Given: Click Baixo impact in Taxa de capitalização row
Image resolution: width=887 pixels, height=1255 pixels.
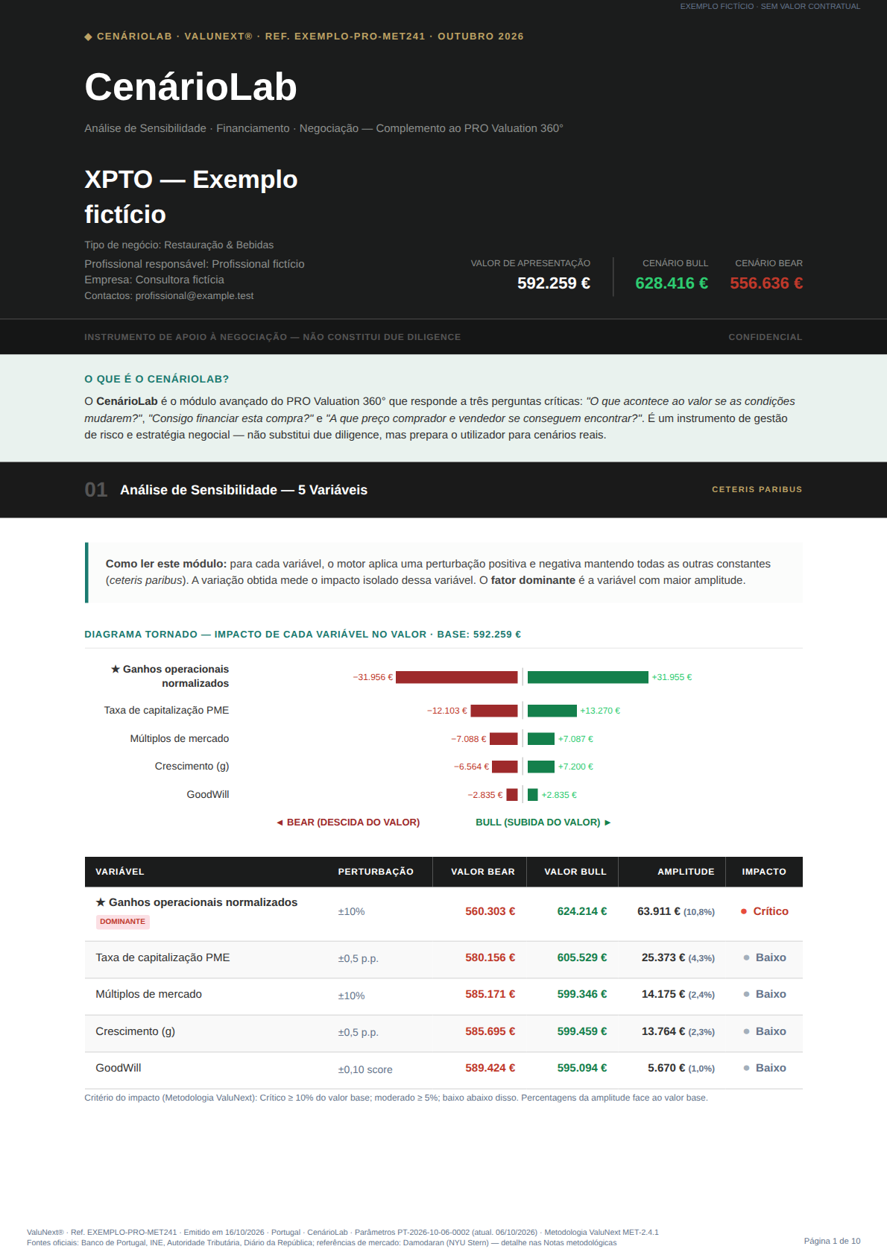Looking at the screenshot, I should point(765,957).
